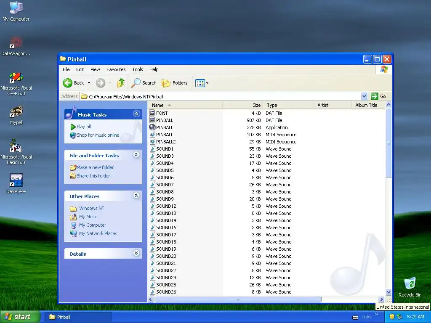Screen dimensions: 431x323
Task: Open the Windows NT folder icon in Other Places
Action: tap(73, 209)
